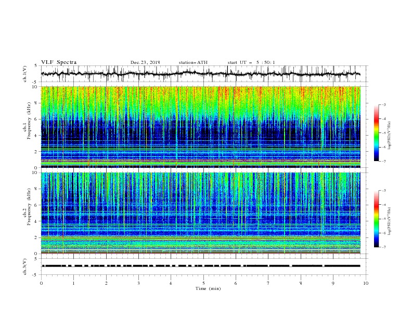Click the ch.1 spectrogram color bar
The height and width of the screenshot is (318, 412).
point(376,133)
